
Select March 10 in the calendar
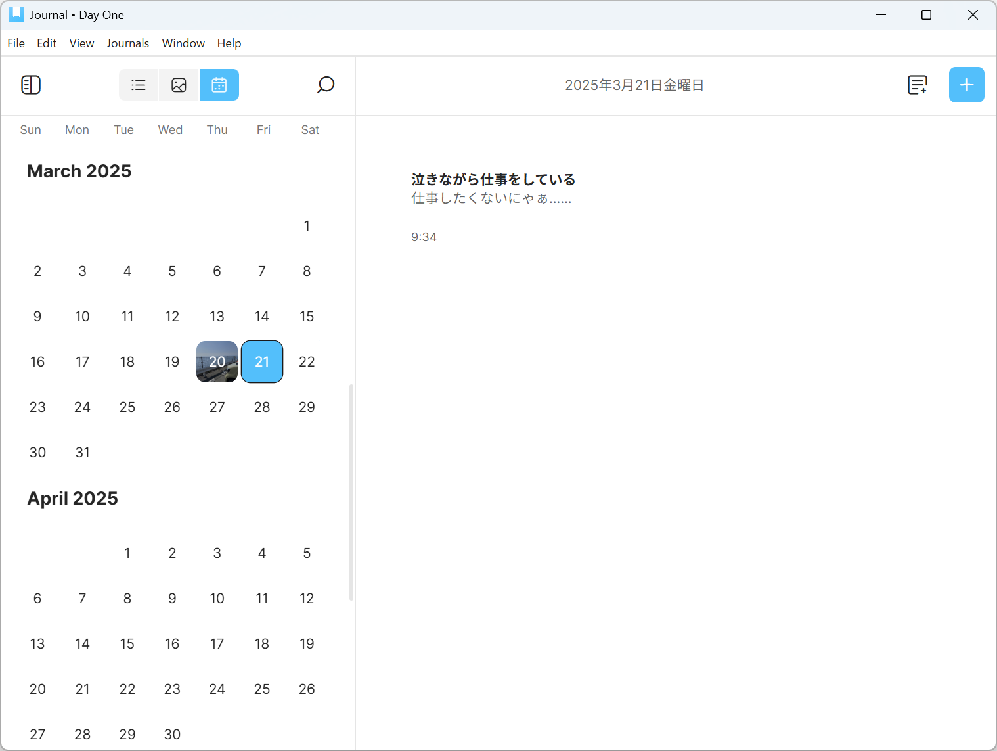point(82,316)
